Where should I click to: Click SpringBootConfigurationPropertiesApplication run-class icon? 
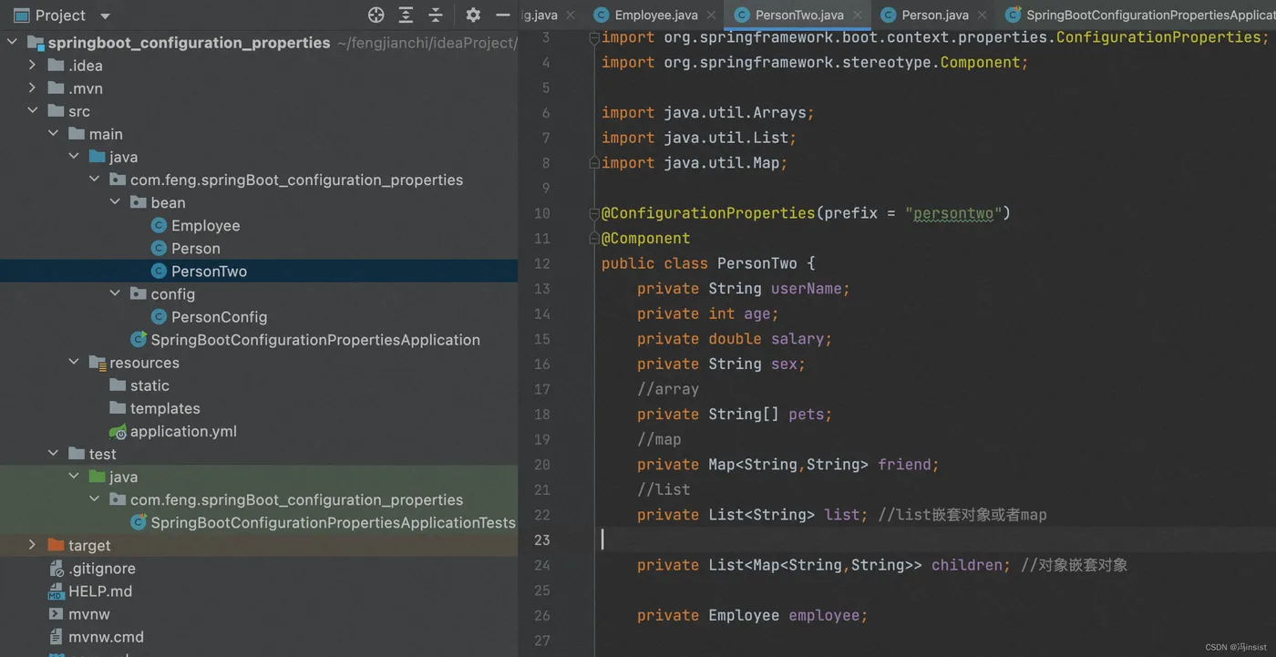click(x=139, y=339)
